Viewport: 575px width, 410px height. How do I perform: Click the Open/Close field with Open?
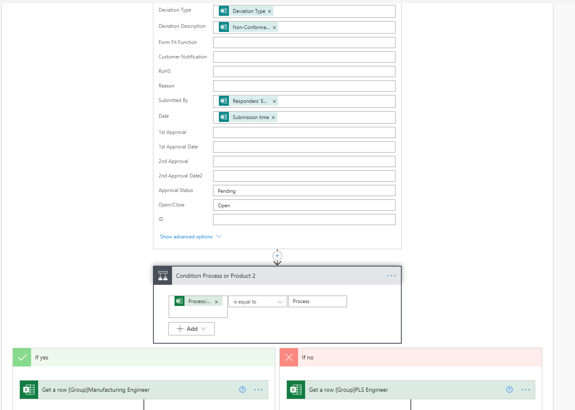click(304, 205)
